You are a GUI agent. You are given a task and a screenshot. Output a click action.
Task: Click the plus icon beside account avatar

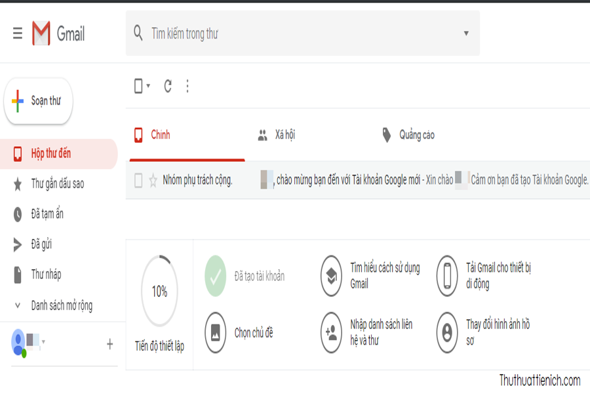[x=109, y=344]
